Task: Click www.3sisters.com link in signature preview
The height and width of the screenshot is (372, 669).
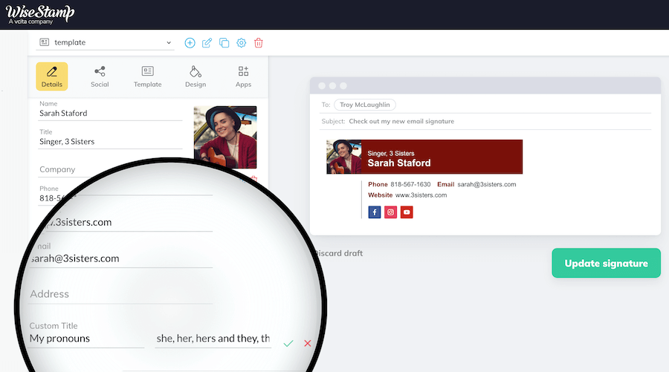Action: (421, 195)
